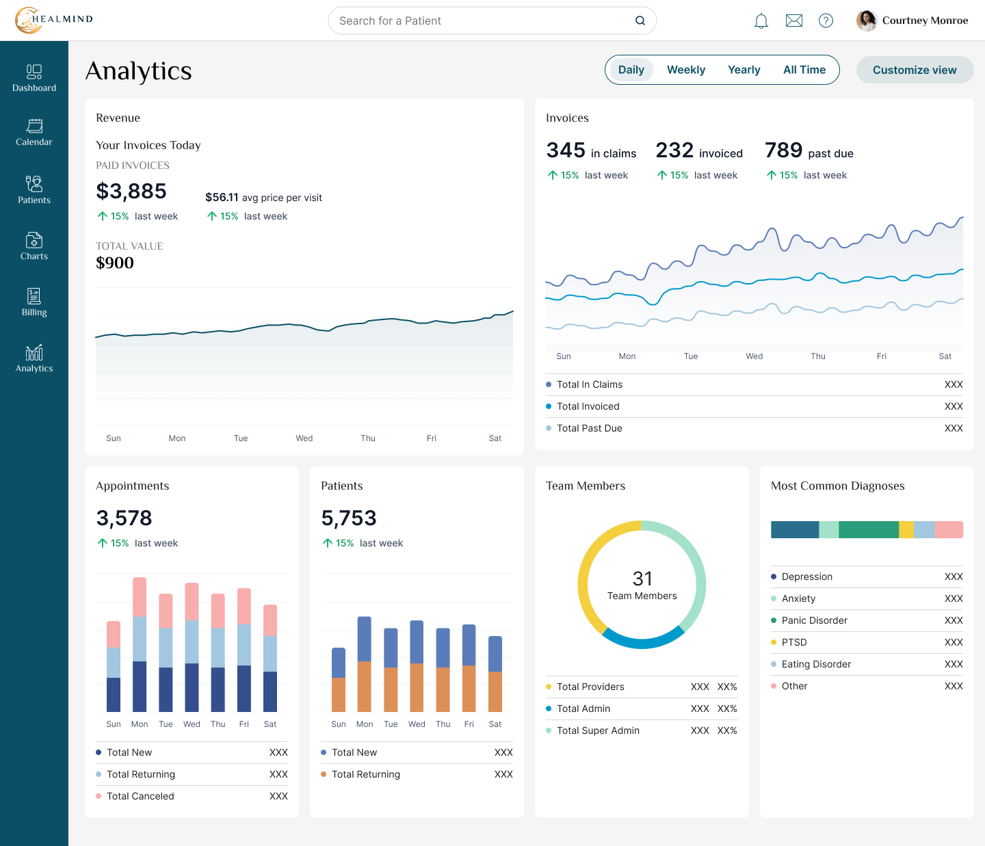Click into Search for a Patient field
The image size is (985, 846).
point(492,21)
